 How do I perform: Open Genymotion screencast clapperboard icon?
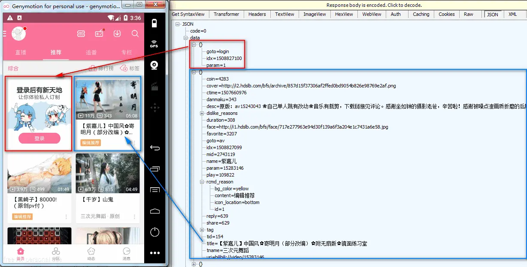click(x=154, y=86)
